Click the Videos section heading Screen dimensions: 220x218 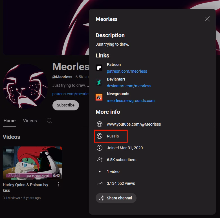[x=11, y=137]
